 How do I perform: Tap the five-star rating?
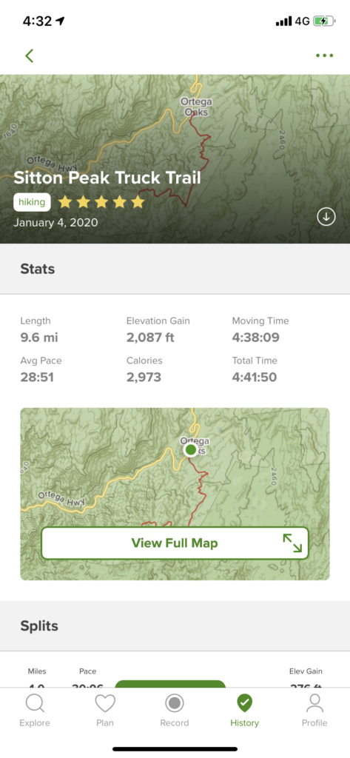click(101, 202)
